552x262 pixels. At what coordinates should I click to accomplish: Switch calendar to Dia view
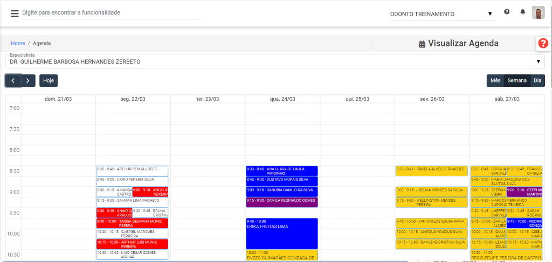point(537,80)
